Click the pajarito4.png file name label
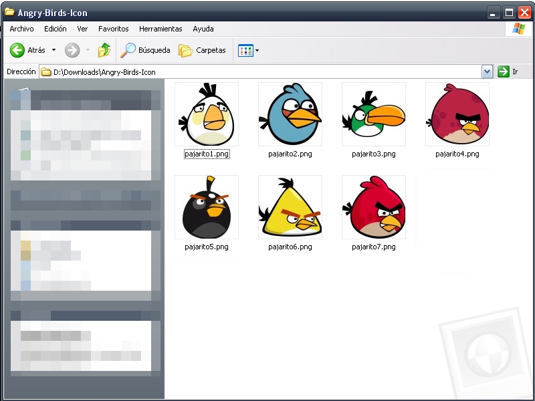Image resolution: width=535 pixels, height=401 pixels. [x=457, y=154]
